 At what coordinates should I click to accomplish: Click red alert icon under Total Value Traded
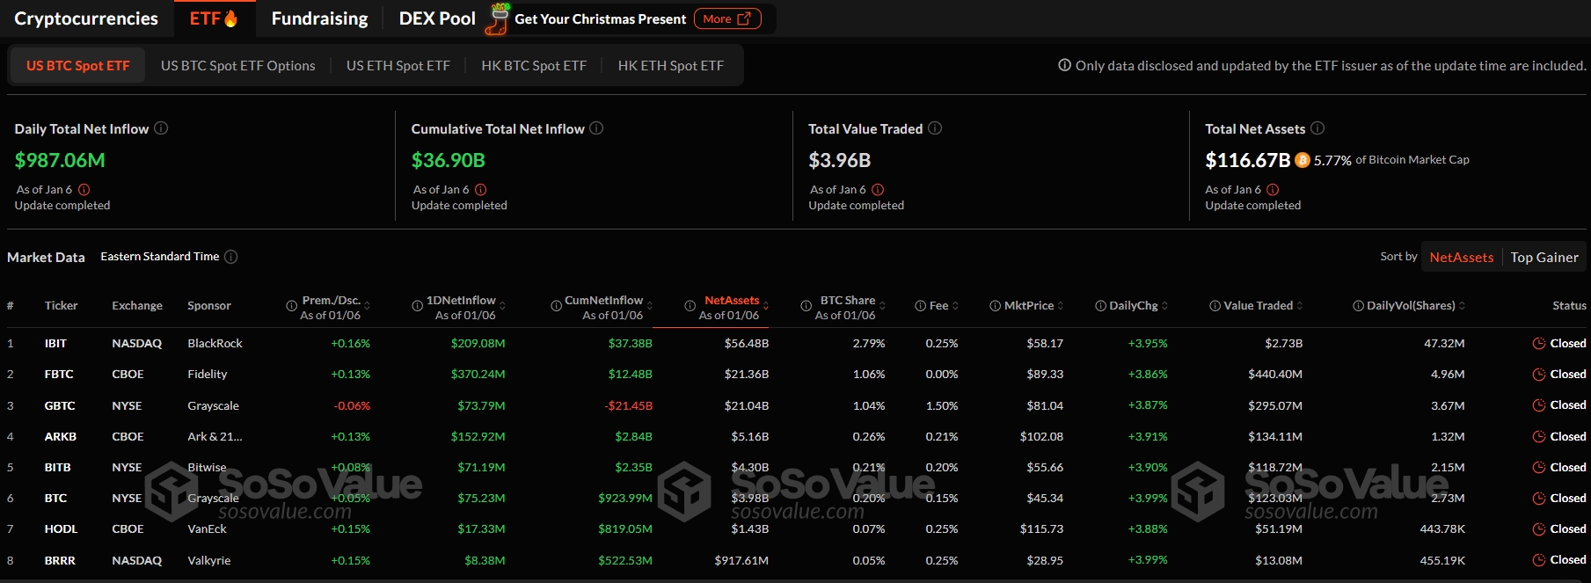[878, 189]
